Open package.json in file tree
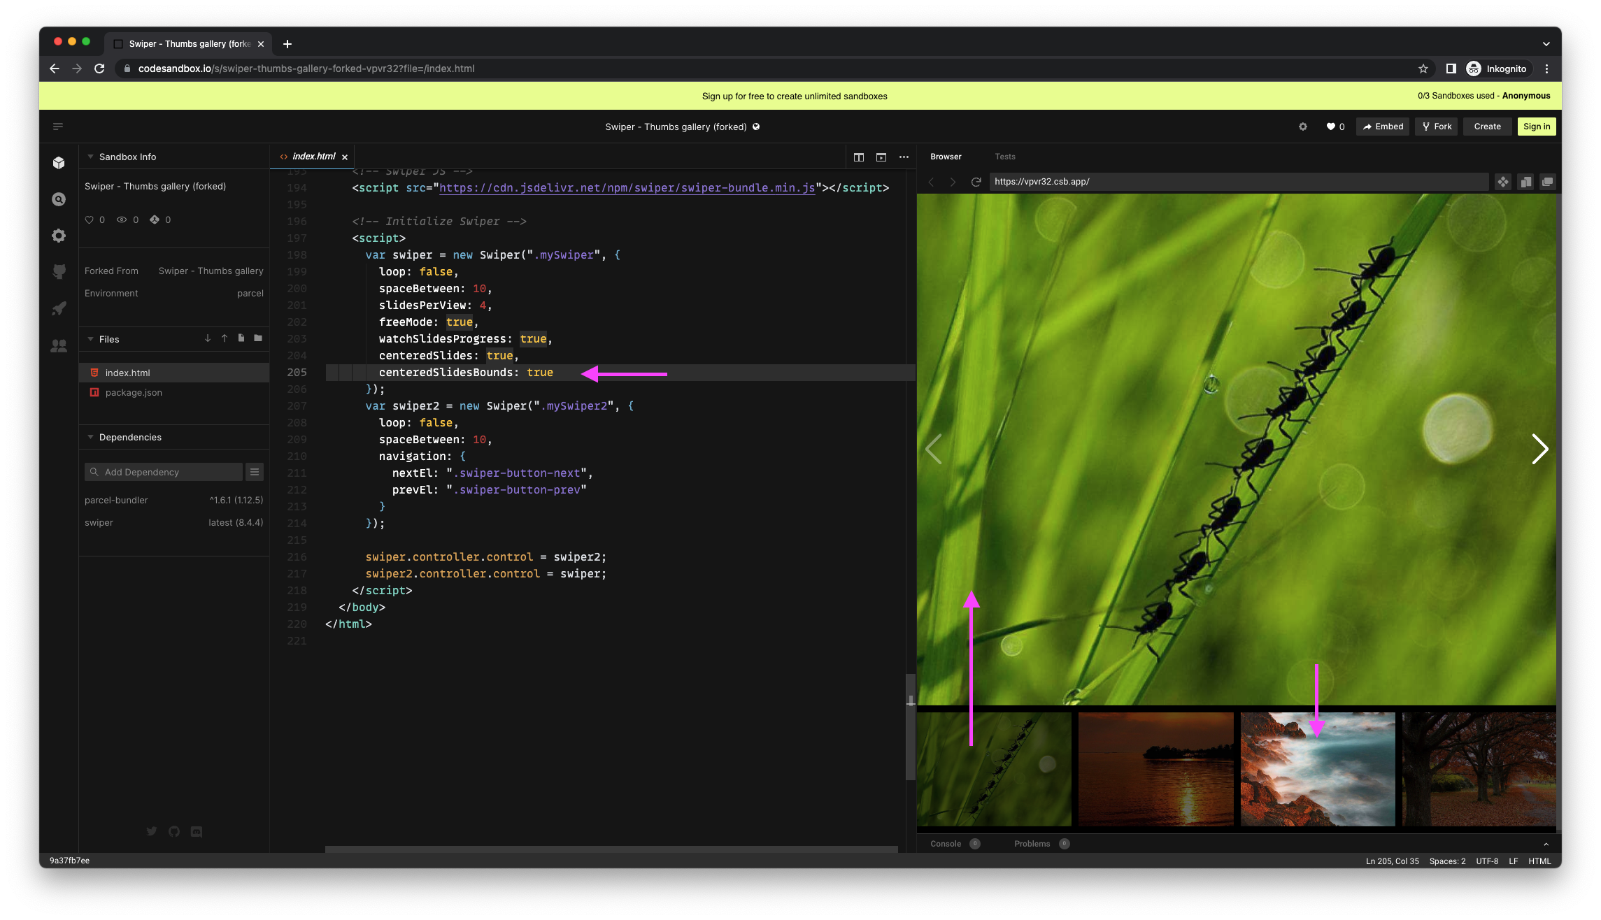Screen dimensions: 1601x920 tap(133, 392)
